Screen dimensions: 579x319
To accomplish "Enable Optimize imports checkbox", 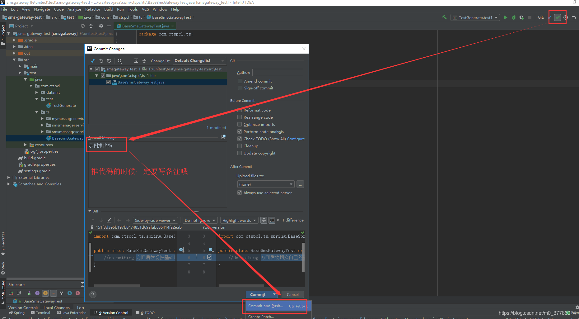I will pyautogui.click(x=240, y=124).
